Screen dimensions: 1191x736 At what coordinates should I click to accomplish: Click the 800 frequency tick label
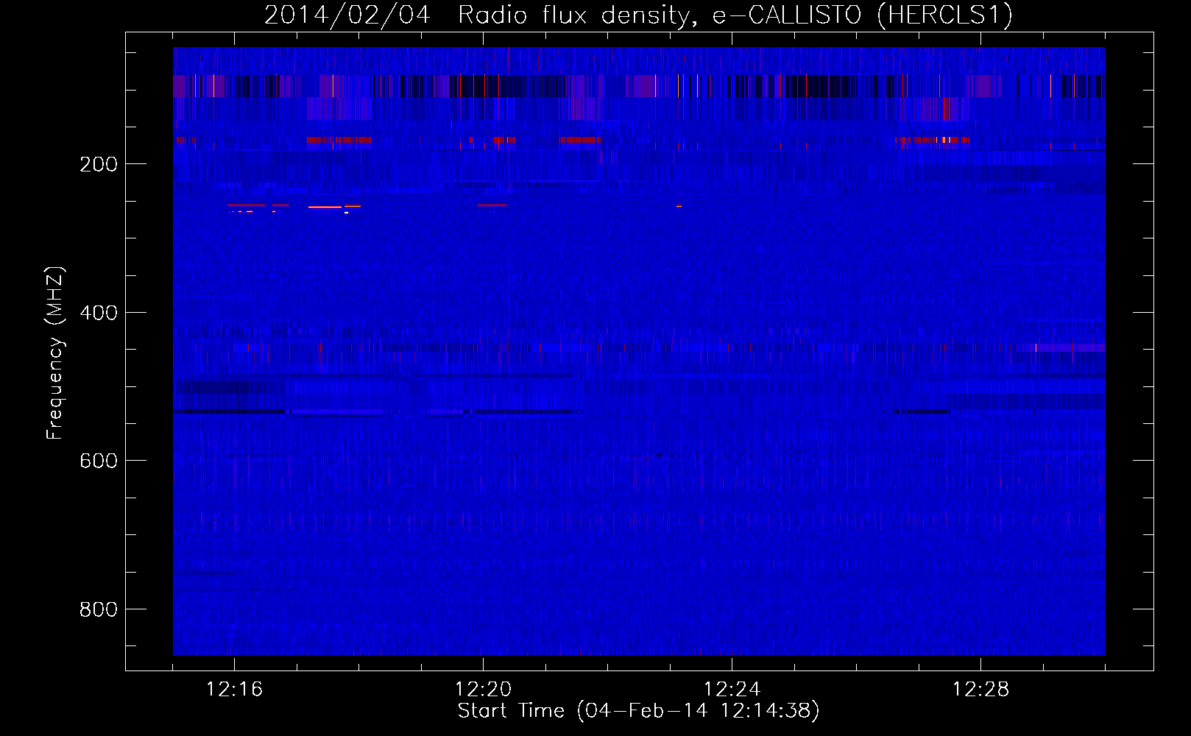click(98, 609)
